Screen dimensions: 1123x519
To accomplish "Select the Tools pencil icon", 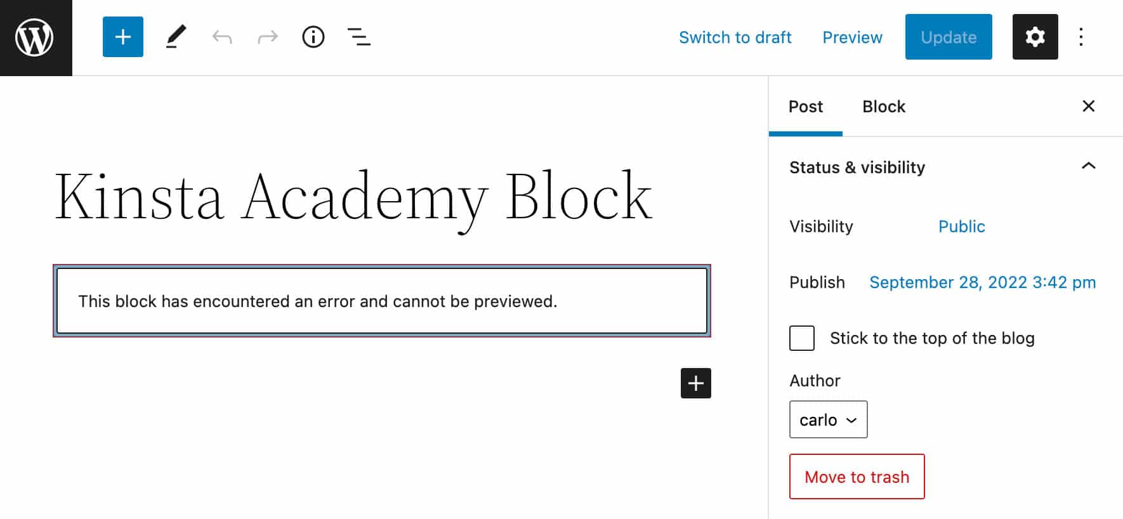I will 176,37.
